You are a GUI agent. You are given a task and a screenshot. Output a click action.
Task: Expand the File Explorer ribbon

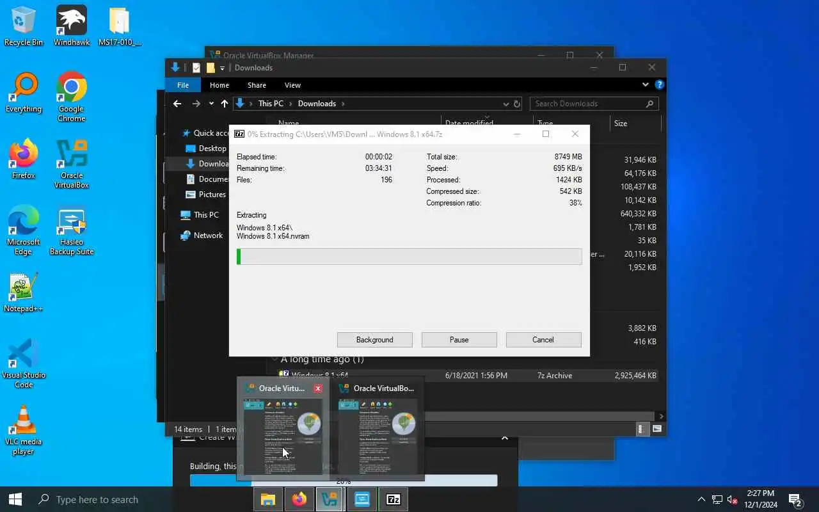tap(645, 84)
